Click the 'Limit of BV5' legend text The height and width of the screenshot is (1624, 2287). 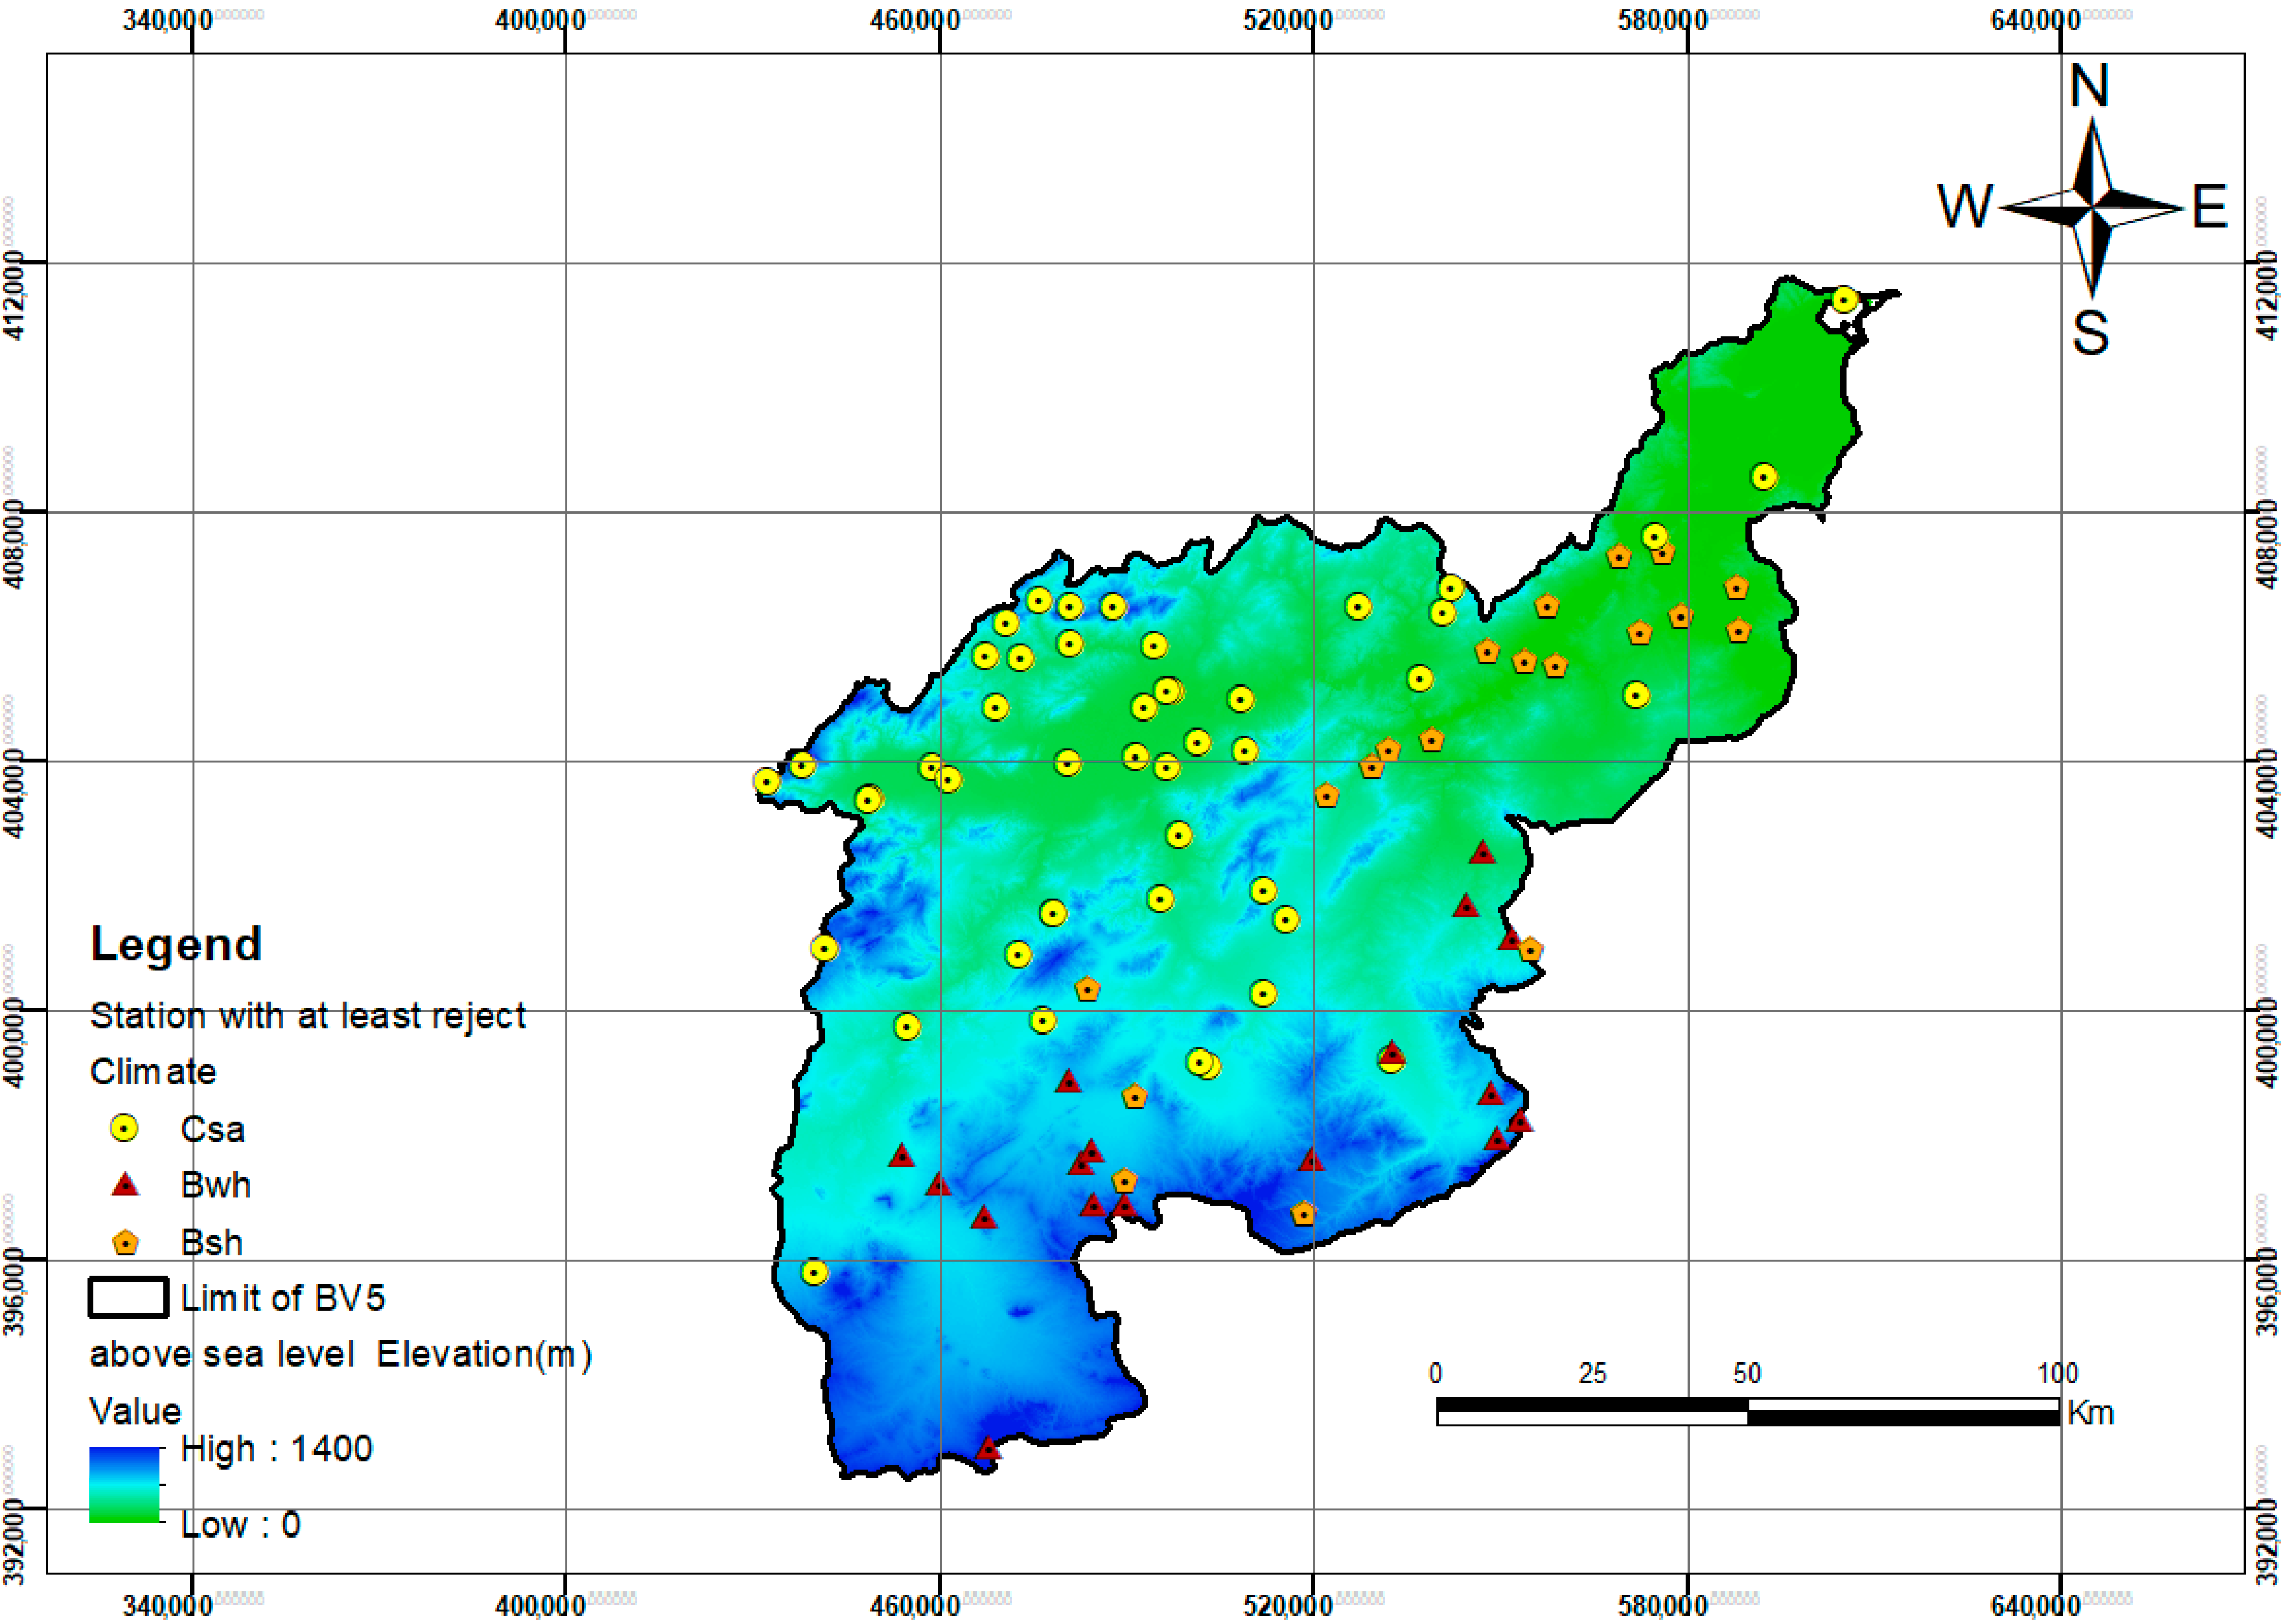283,1299
